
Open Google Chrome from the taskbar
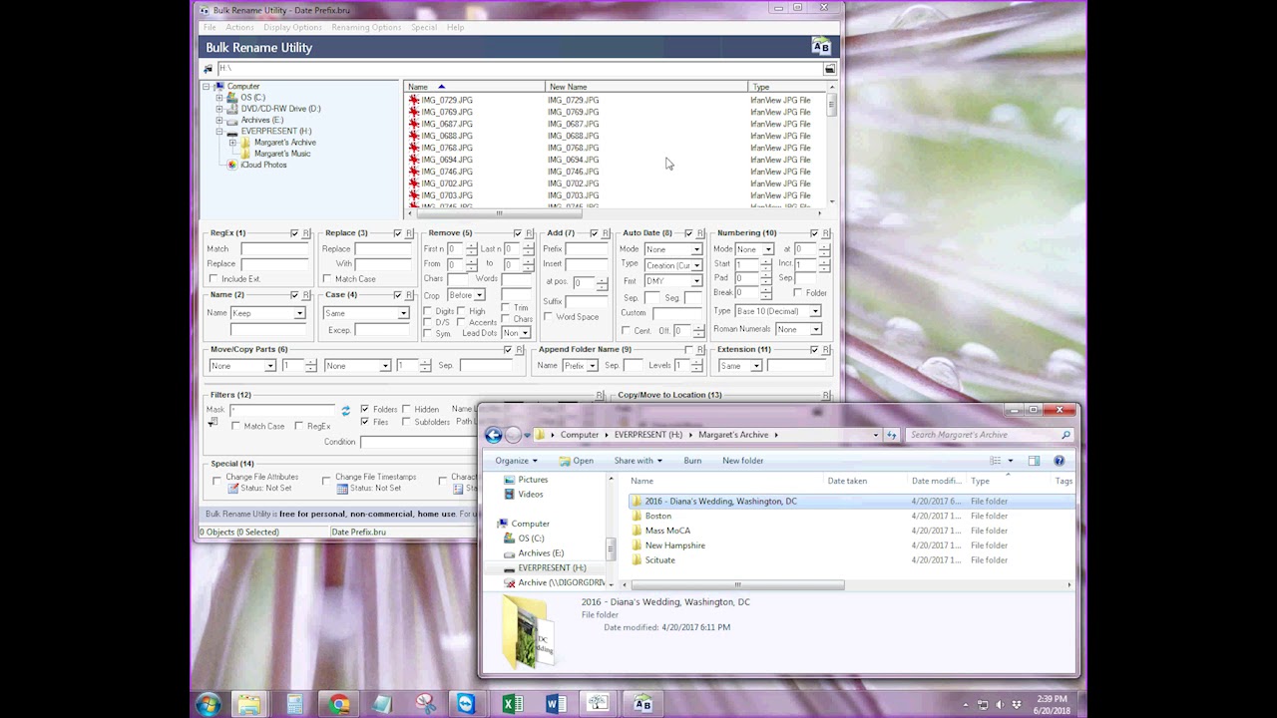(x=340, y=704)
